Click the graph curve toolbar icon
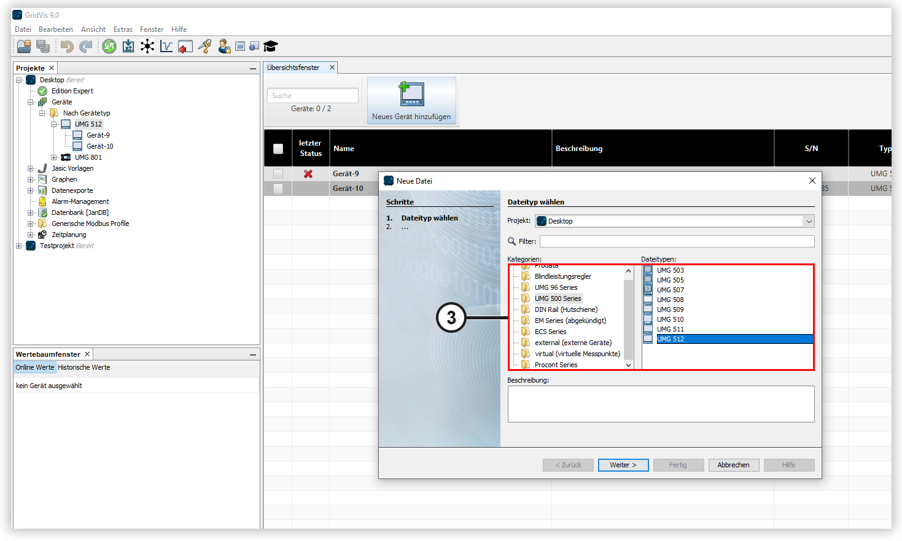902x541 pixels. pyautogui.click(x=166, y=46)
